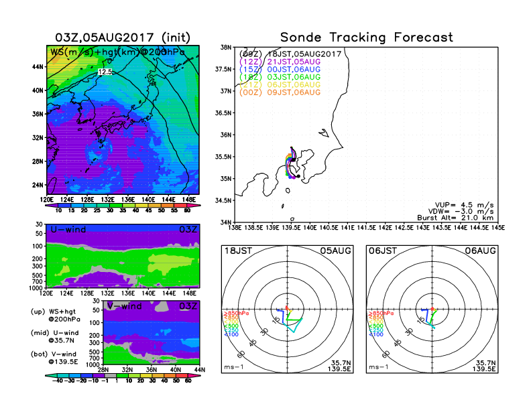This screenshot has height=410, width=531.
Task: Click "03Z" in the V-wind panel
Action: pos(188,306)
